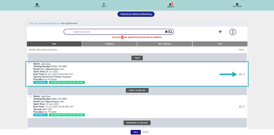
Task: Click the blue HELP button at bottom
Action: (136, 132)
